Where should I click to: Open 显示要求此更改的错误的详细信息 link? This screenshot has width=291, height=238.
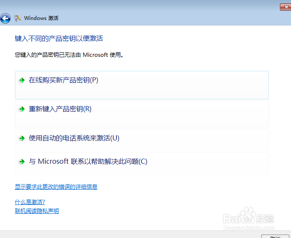[56, 187]
